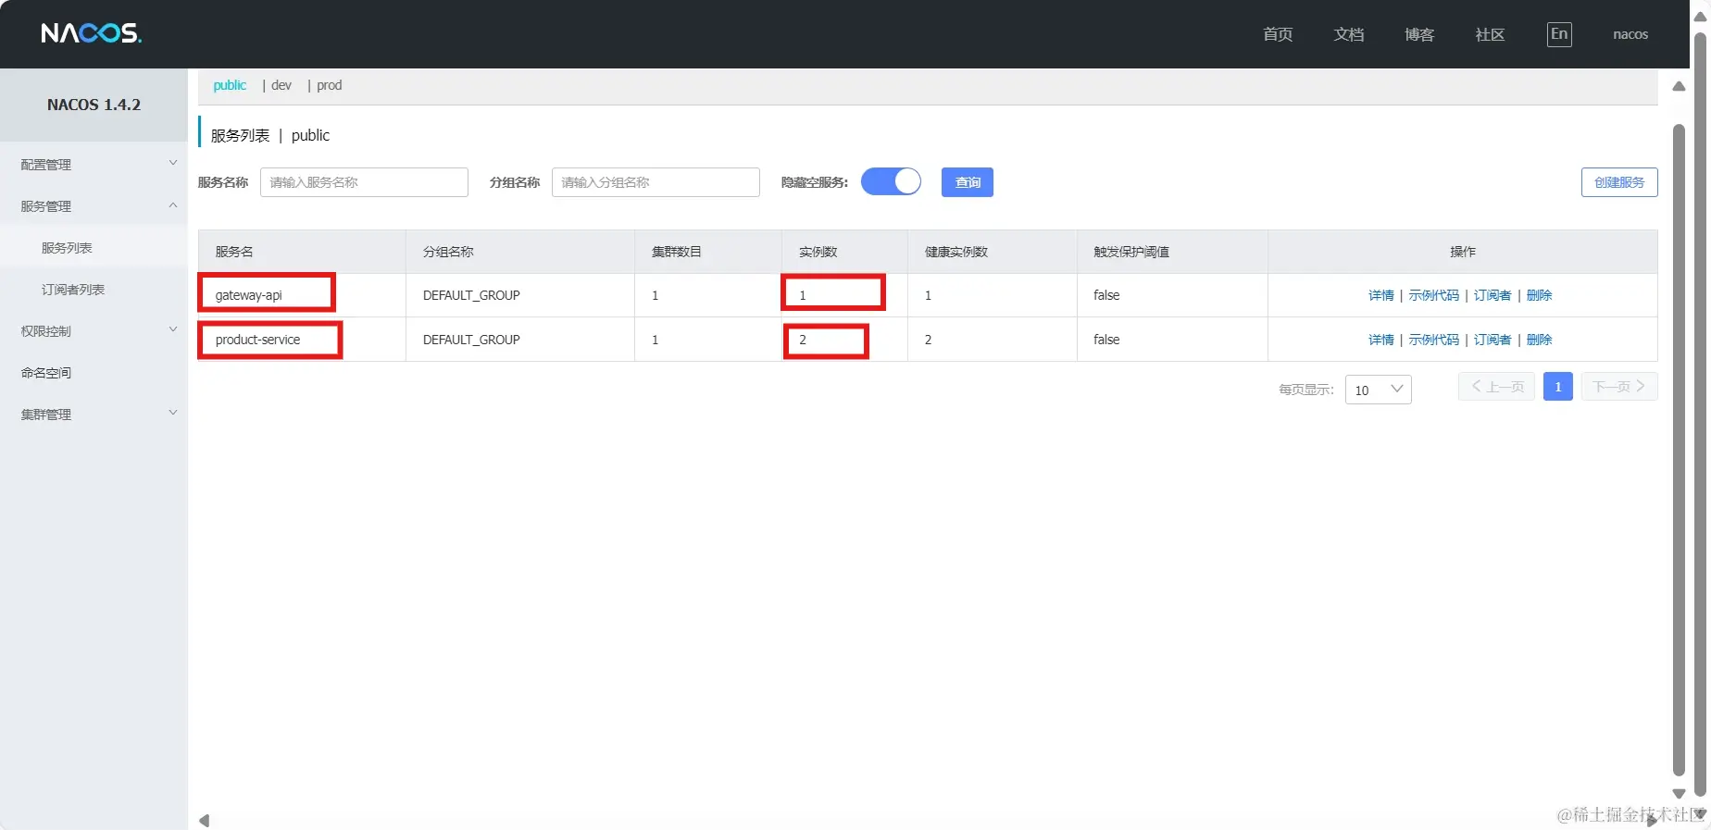This screenshot has width=1711, height=830.
Task: Click the 查询 search button
Action: coord(968,182)
